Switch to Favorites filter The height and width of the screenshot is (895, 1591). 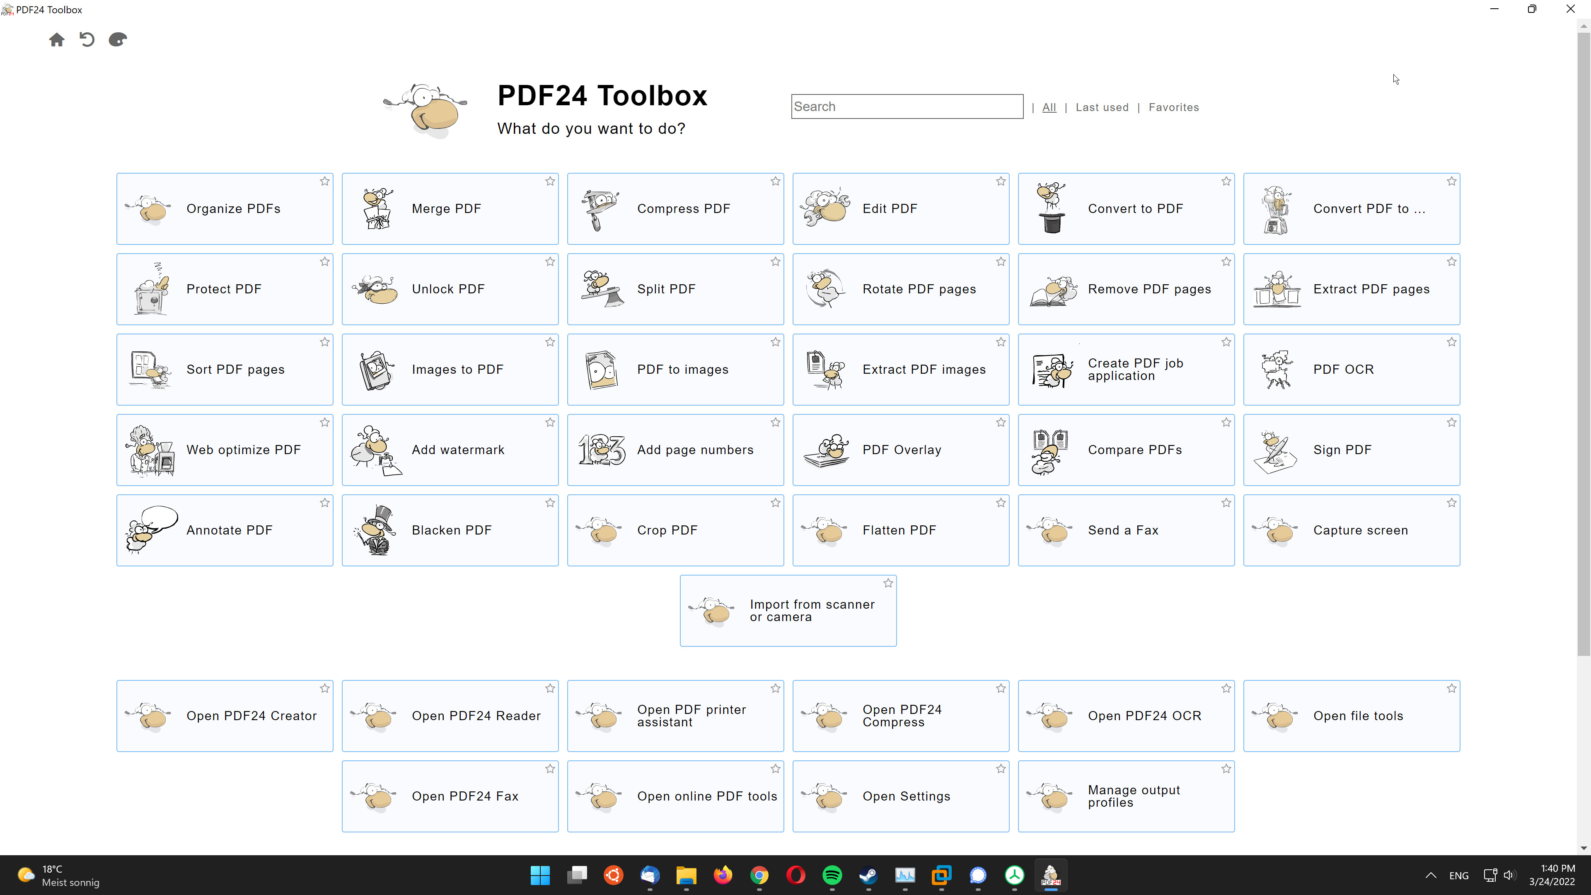[1173, 107]
